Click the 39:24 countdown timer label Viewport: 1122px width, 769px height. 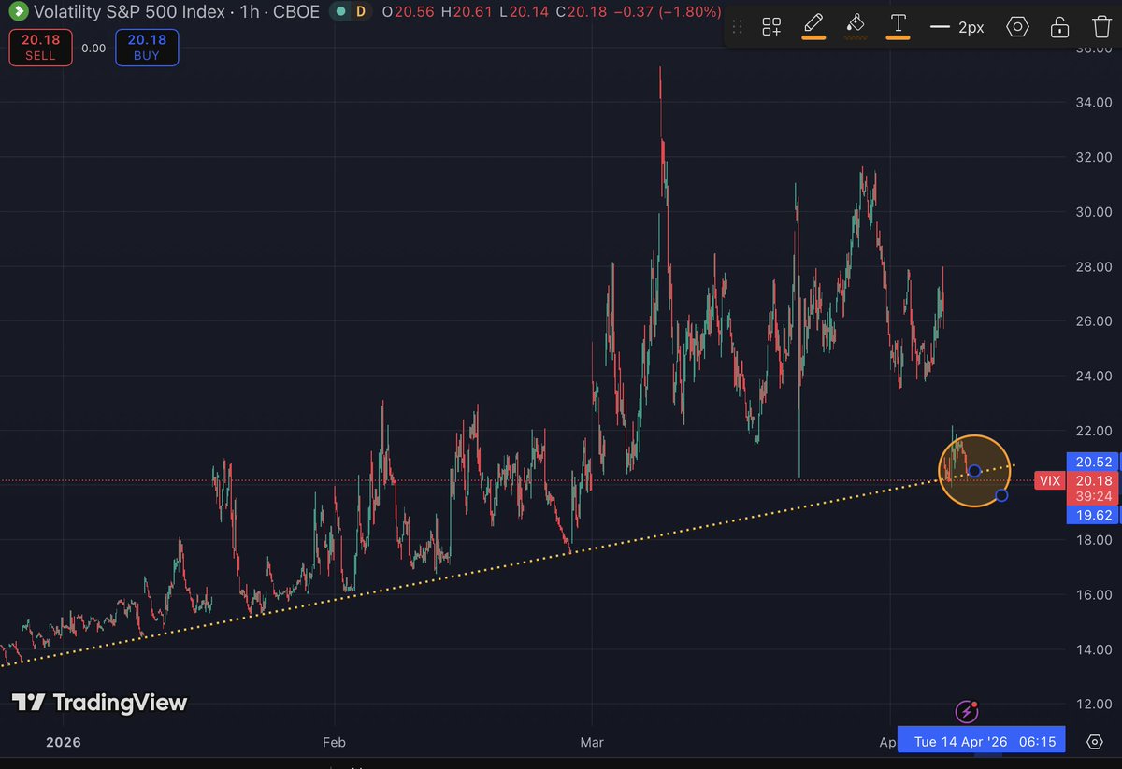coord(1093,496)
